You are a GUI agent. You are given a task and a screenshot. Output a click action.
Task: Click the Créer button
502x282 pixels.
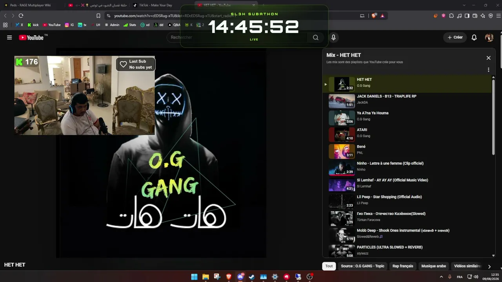(455, 38)
